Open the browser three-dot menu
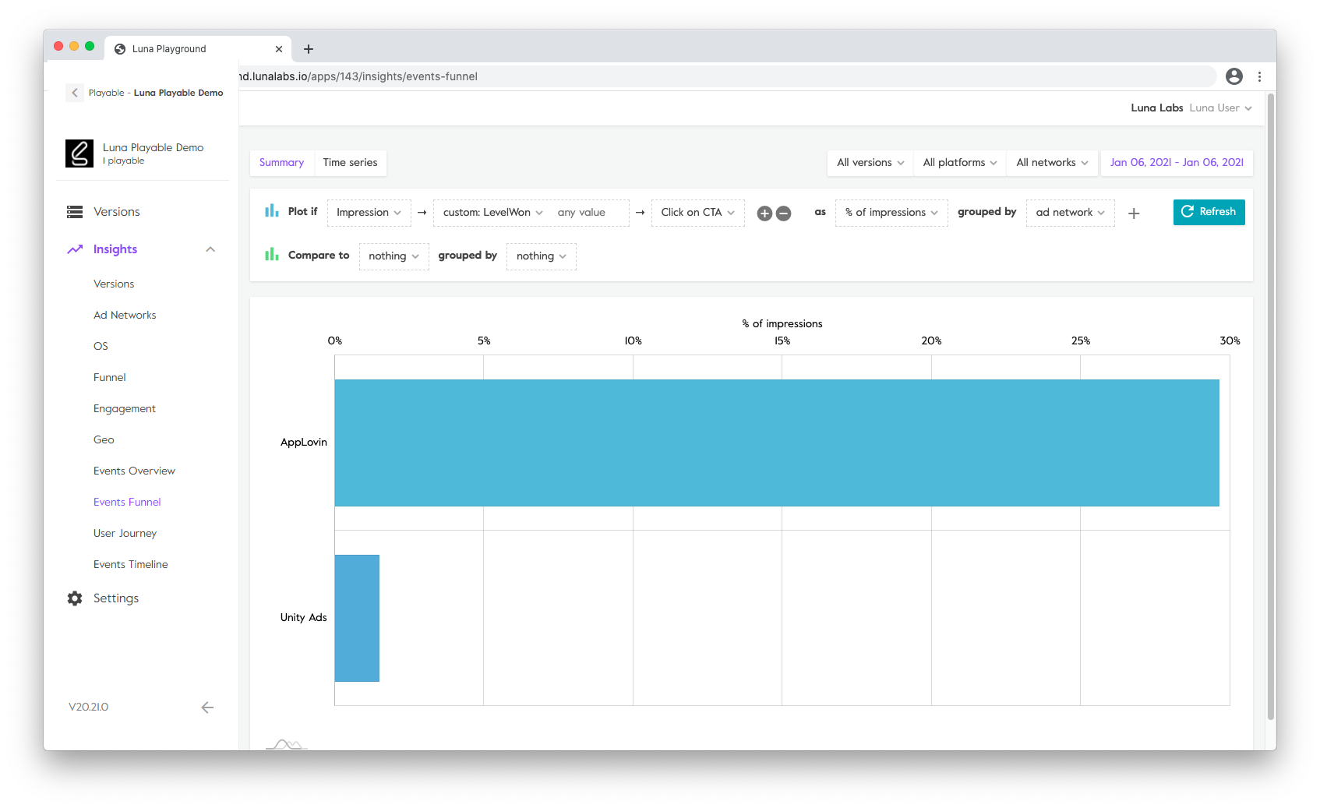This screenshot has width=1320, height=808. tap(1259, 76)
